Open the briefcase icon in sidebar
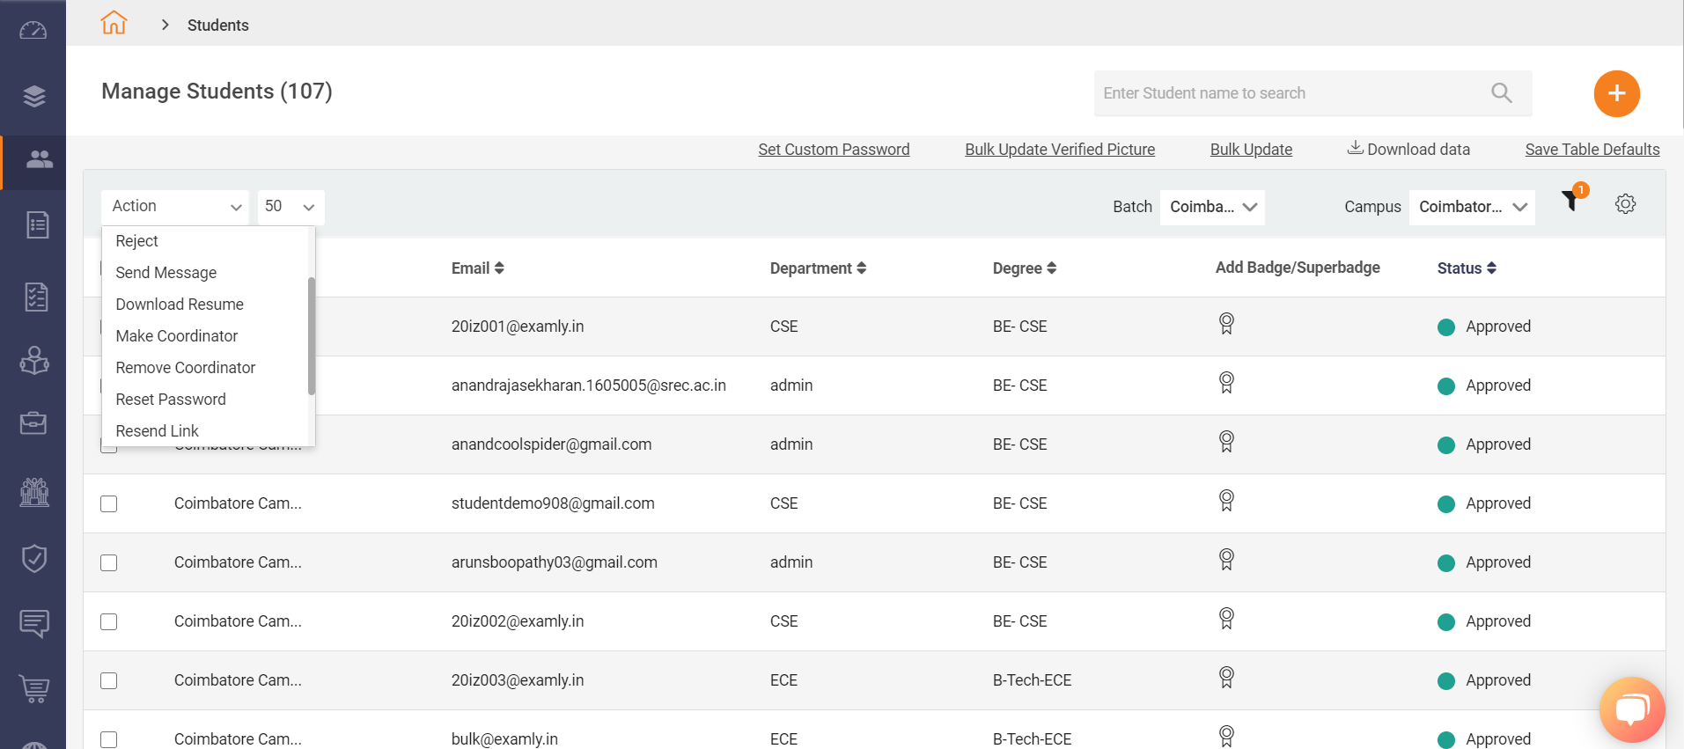 (33, 423)
